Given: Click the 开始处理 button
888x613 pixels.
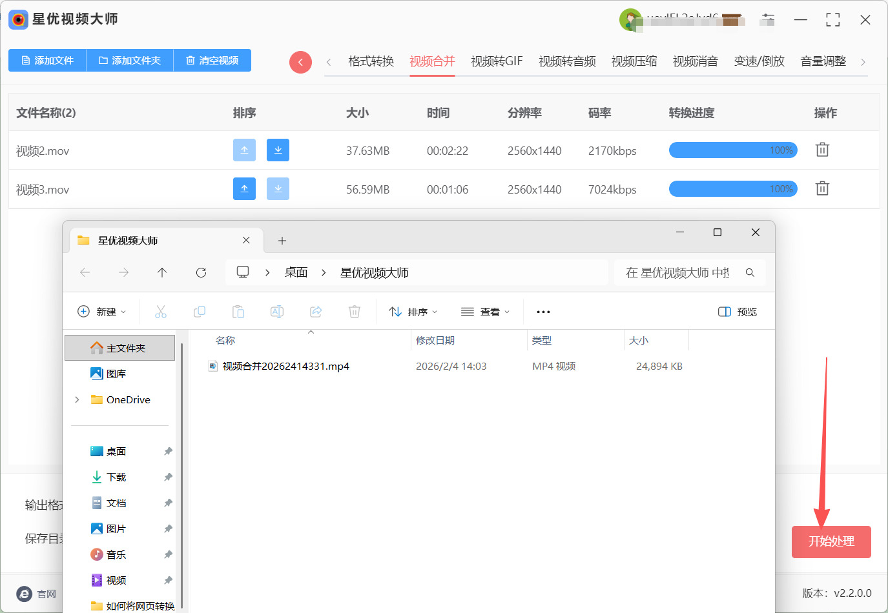Looking at the screenshot, I should point(831,541).
